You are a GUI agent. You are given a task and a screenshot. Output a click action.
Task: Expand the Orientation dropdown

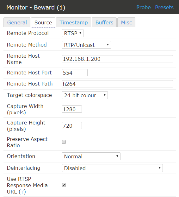click(x=91, y=156)
